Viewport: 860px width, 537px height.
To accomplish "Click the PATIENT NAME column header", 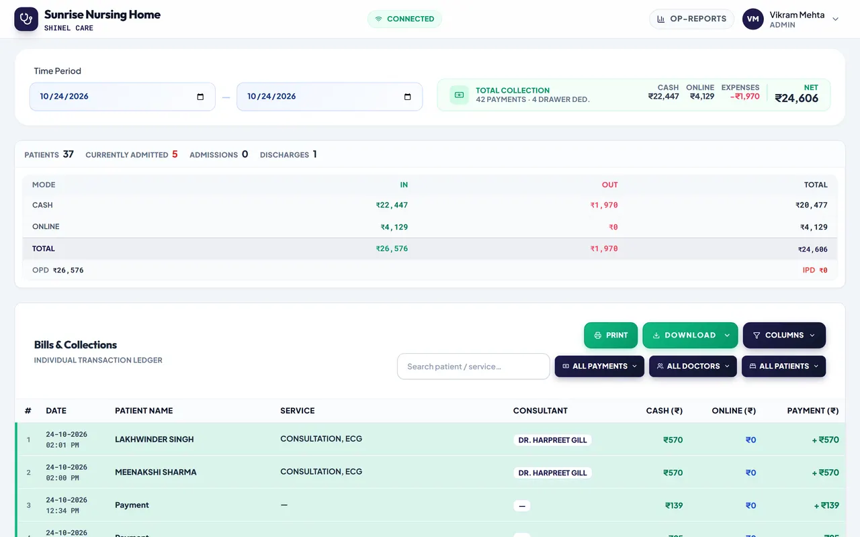I will point(144,411).
